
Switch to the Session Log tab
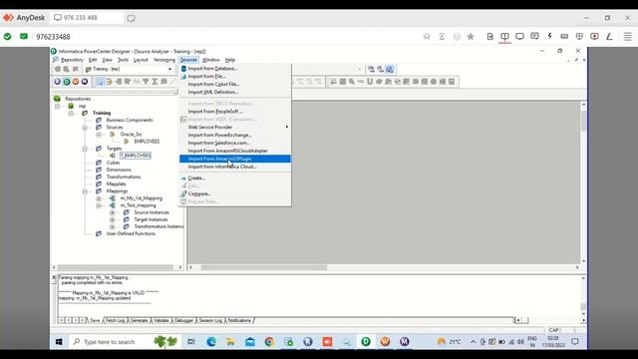point(210,321)
